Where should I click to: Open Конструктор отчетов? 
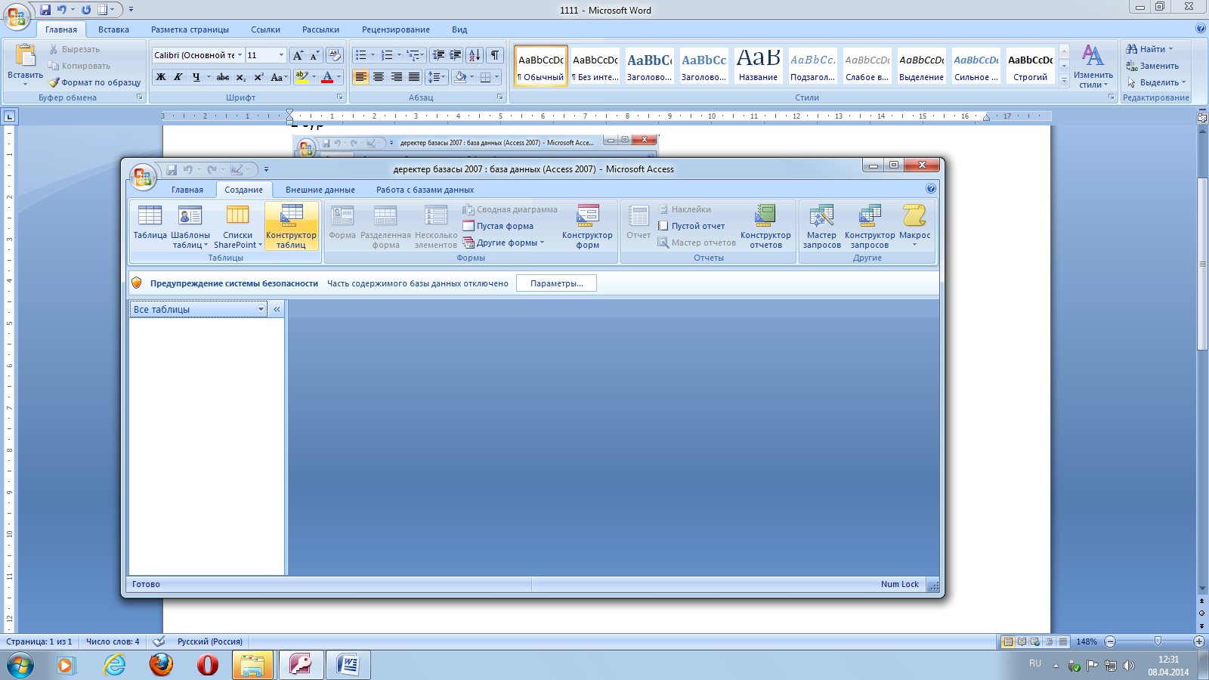[765, 226]
